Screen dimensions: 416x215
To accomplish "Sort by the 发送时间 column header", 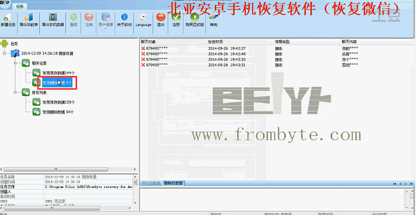I will point(215,42).
